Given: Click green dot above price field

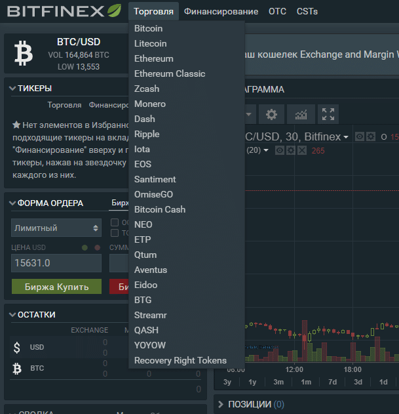Looking at the screenshot, I should tap(85, 247).
